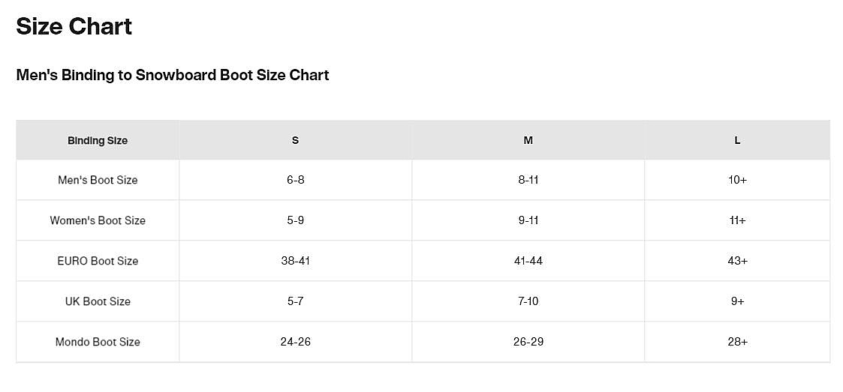Select the 8-11 men's size cell

[528, 180]
